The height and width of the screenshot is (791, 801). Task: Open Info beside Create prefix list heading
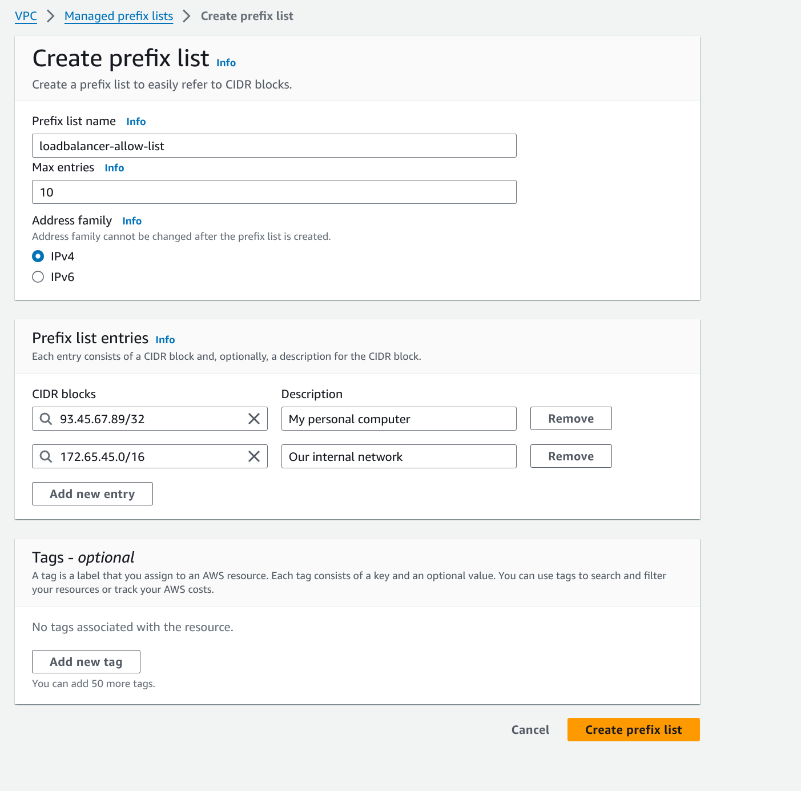[x=226, y=63]
